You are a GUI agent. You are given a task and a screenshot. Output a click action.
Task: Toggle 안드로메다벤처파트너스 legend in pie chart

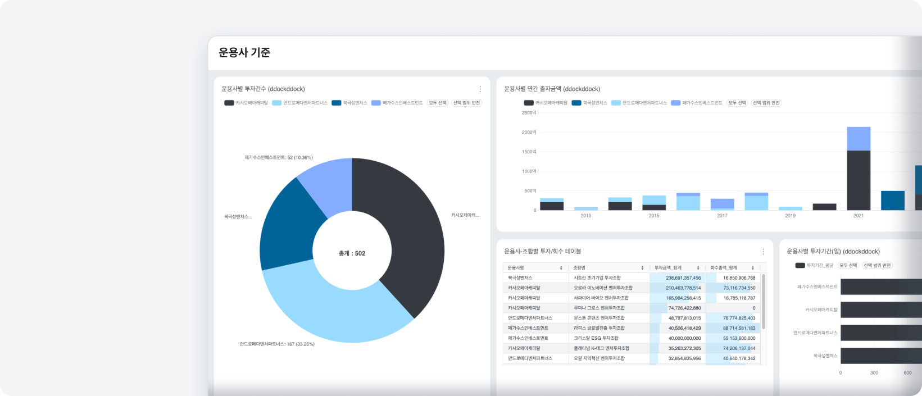pyautogui.click(x=299, y=103)
